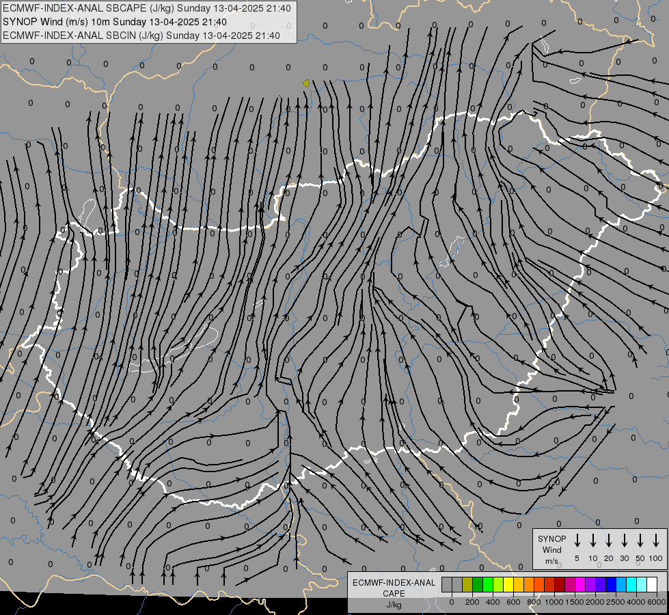The width and height of the screenshot is (669, 615).
Task: Select the dark red CAPE swatch at 1000
Action: pyautogui.click(x=560, y=584)
